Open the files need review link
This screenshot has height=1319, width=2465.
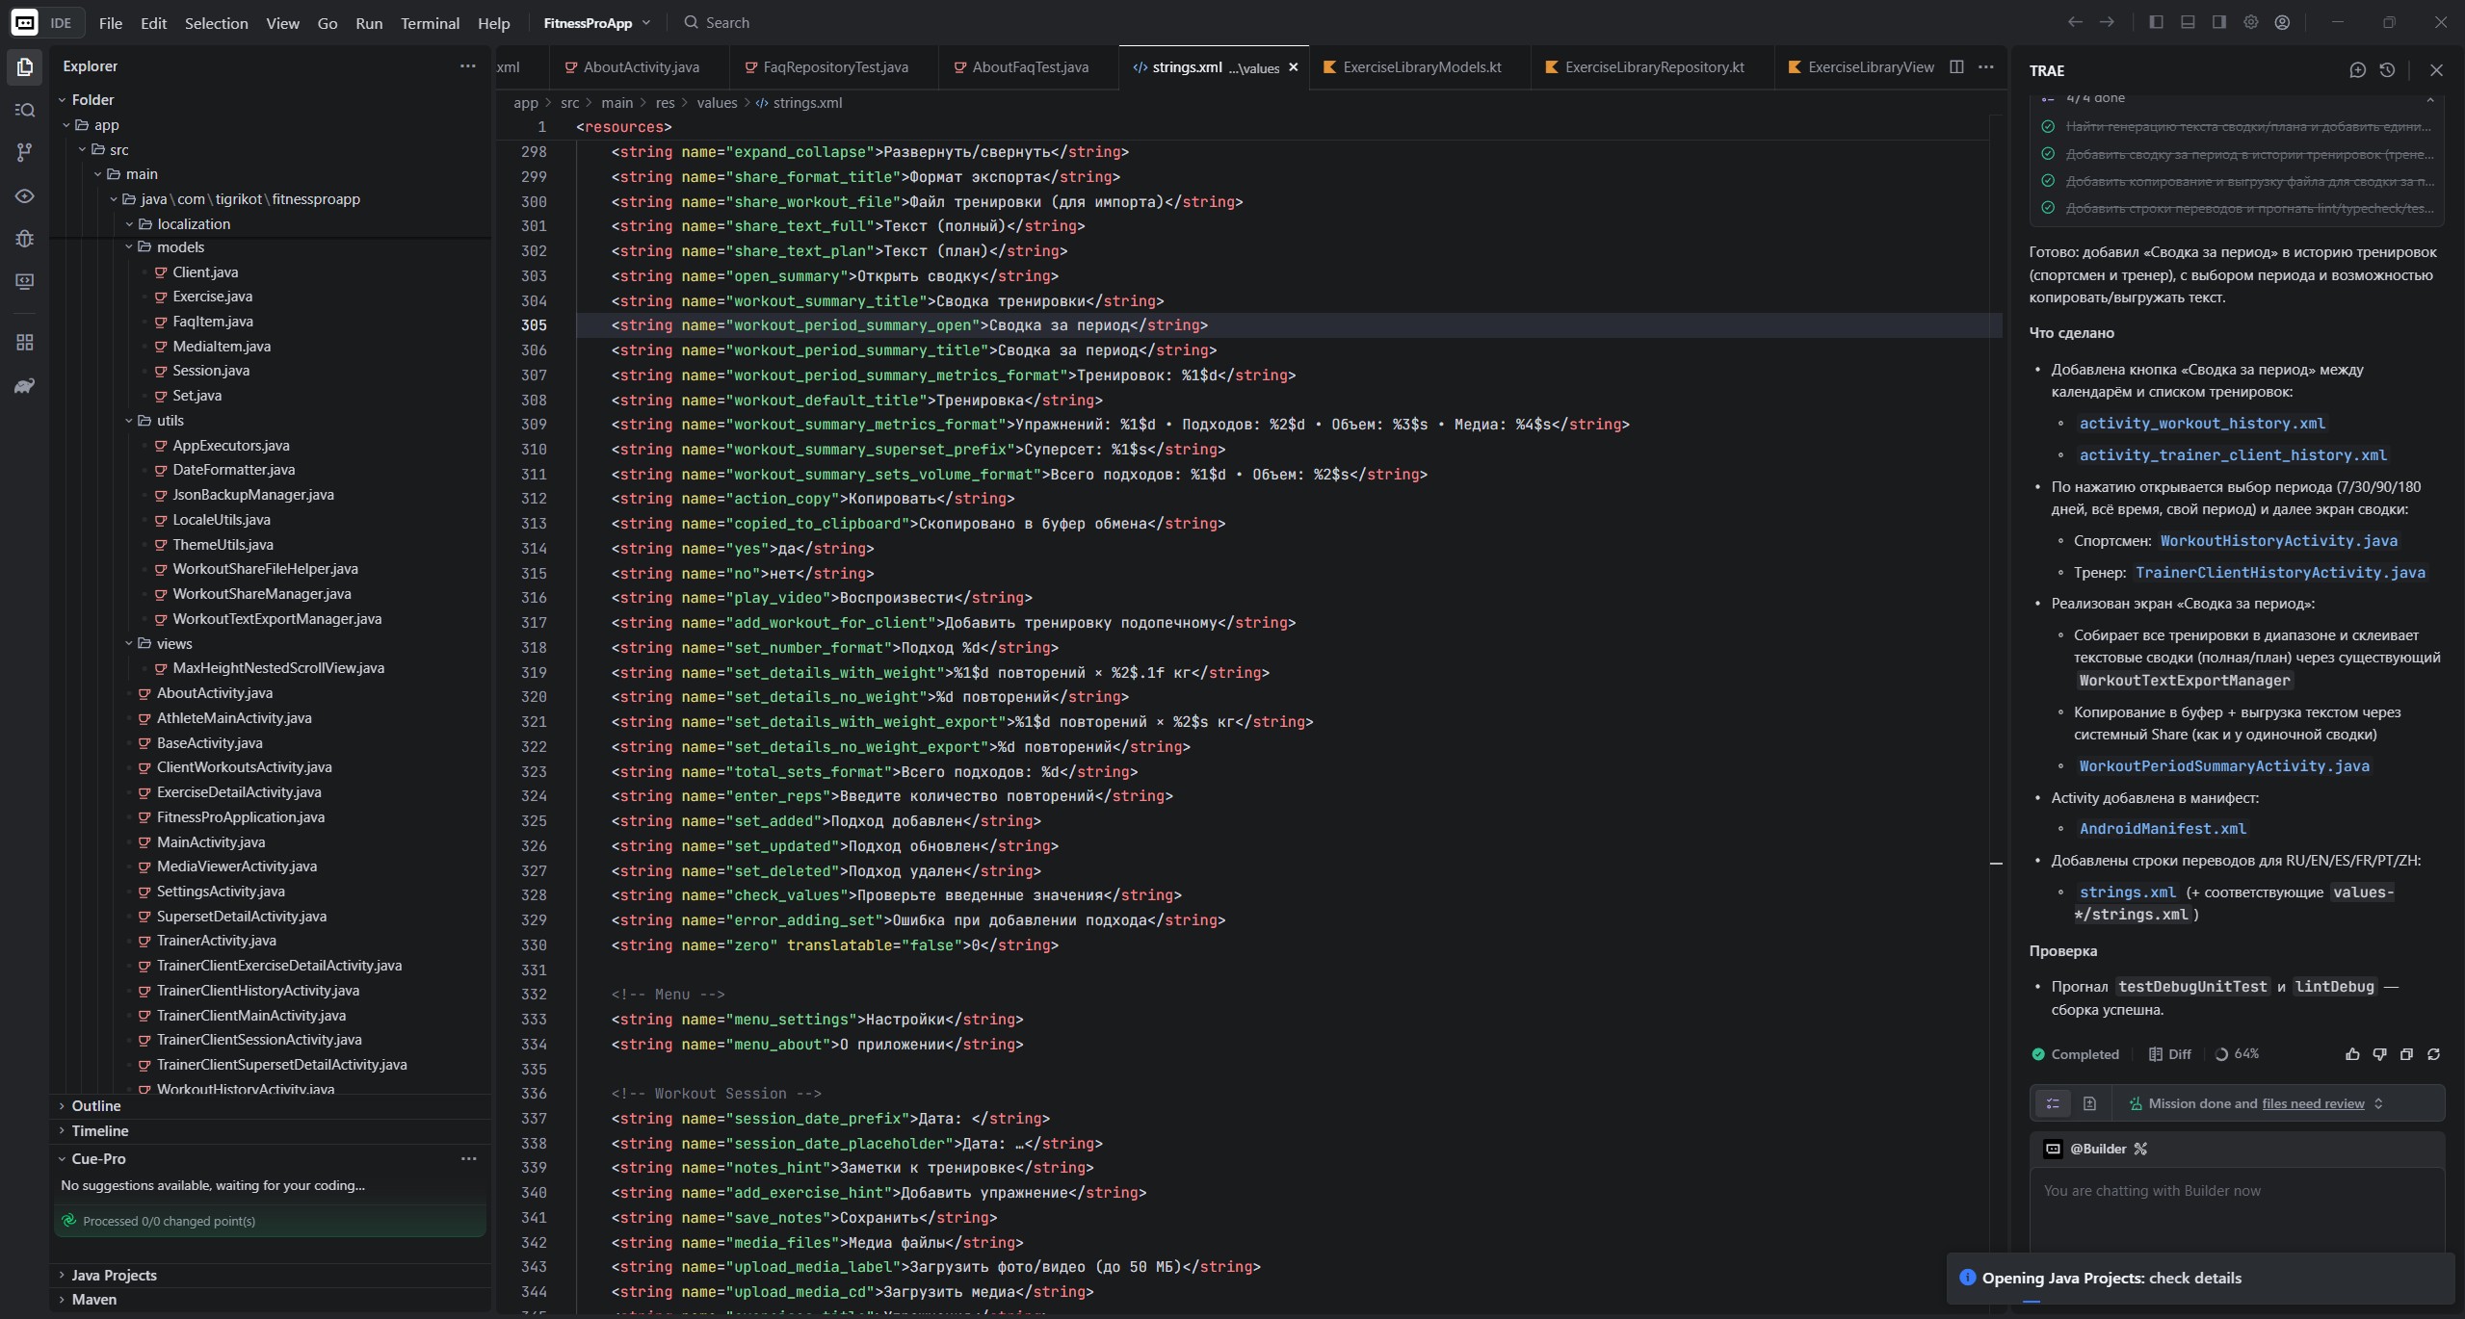pos(2312,1103)
